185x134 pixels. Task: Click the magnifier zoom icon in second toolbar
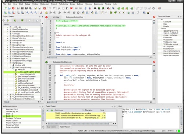27,13
